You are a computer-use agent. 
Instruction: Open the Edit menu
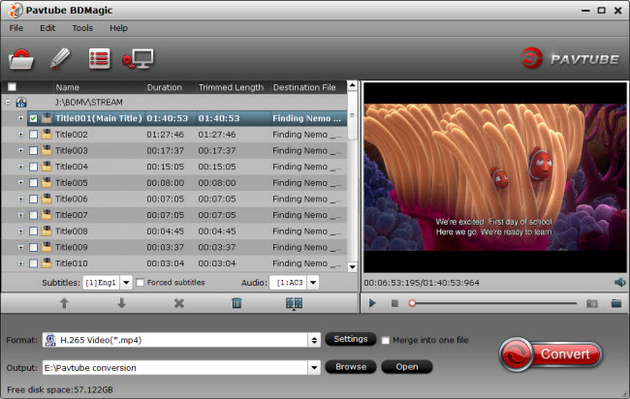[47, 28]
